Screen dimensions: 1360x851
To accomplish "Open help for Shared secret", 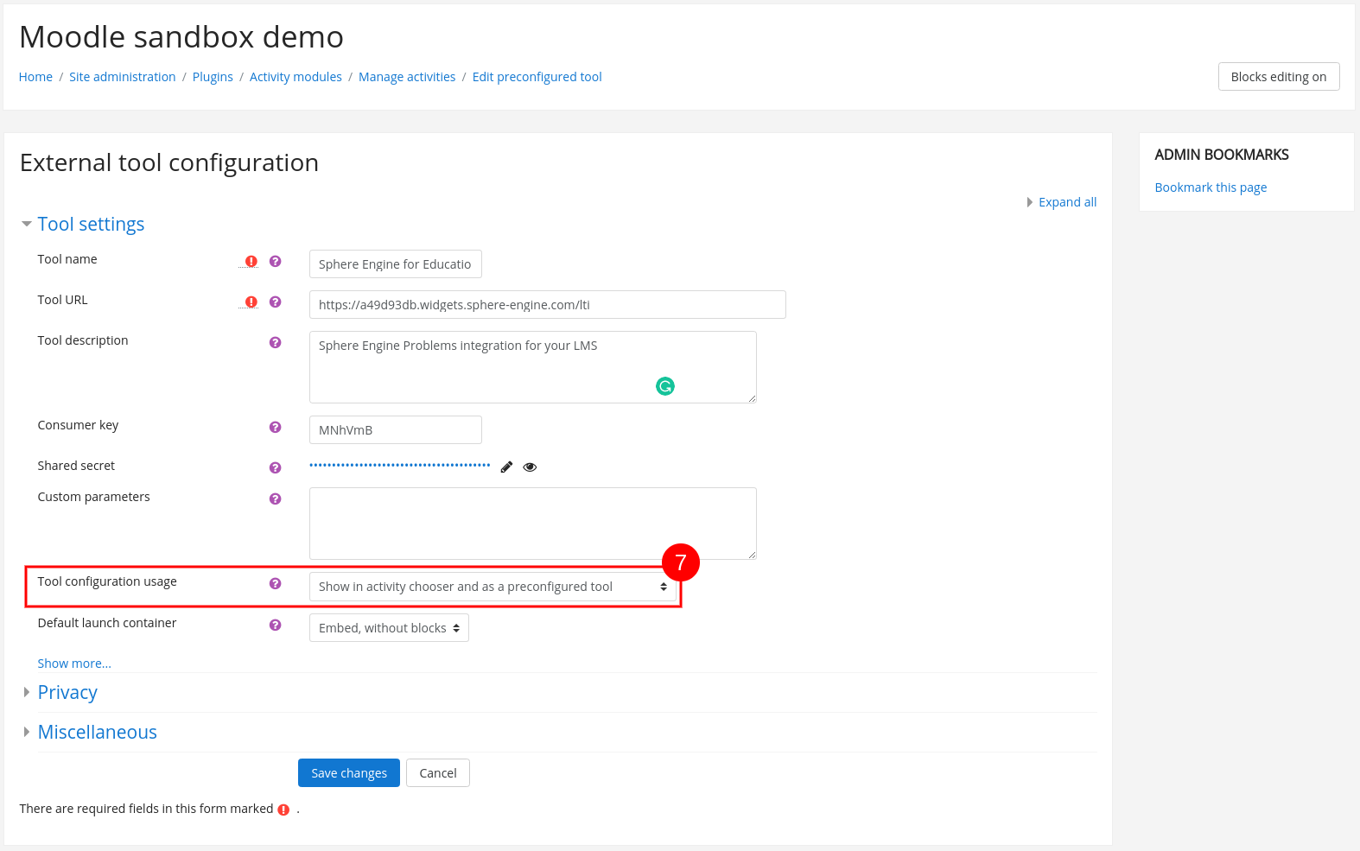I will (x=275, y=467).
